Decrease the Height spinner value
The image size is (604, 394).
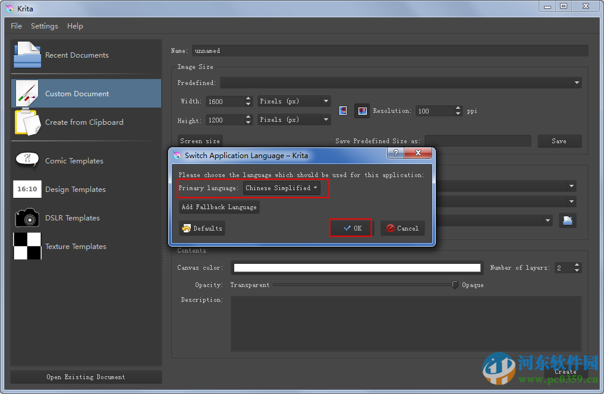tap(248, 123)
